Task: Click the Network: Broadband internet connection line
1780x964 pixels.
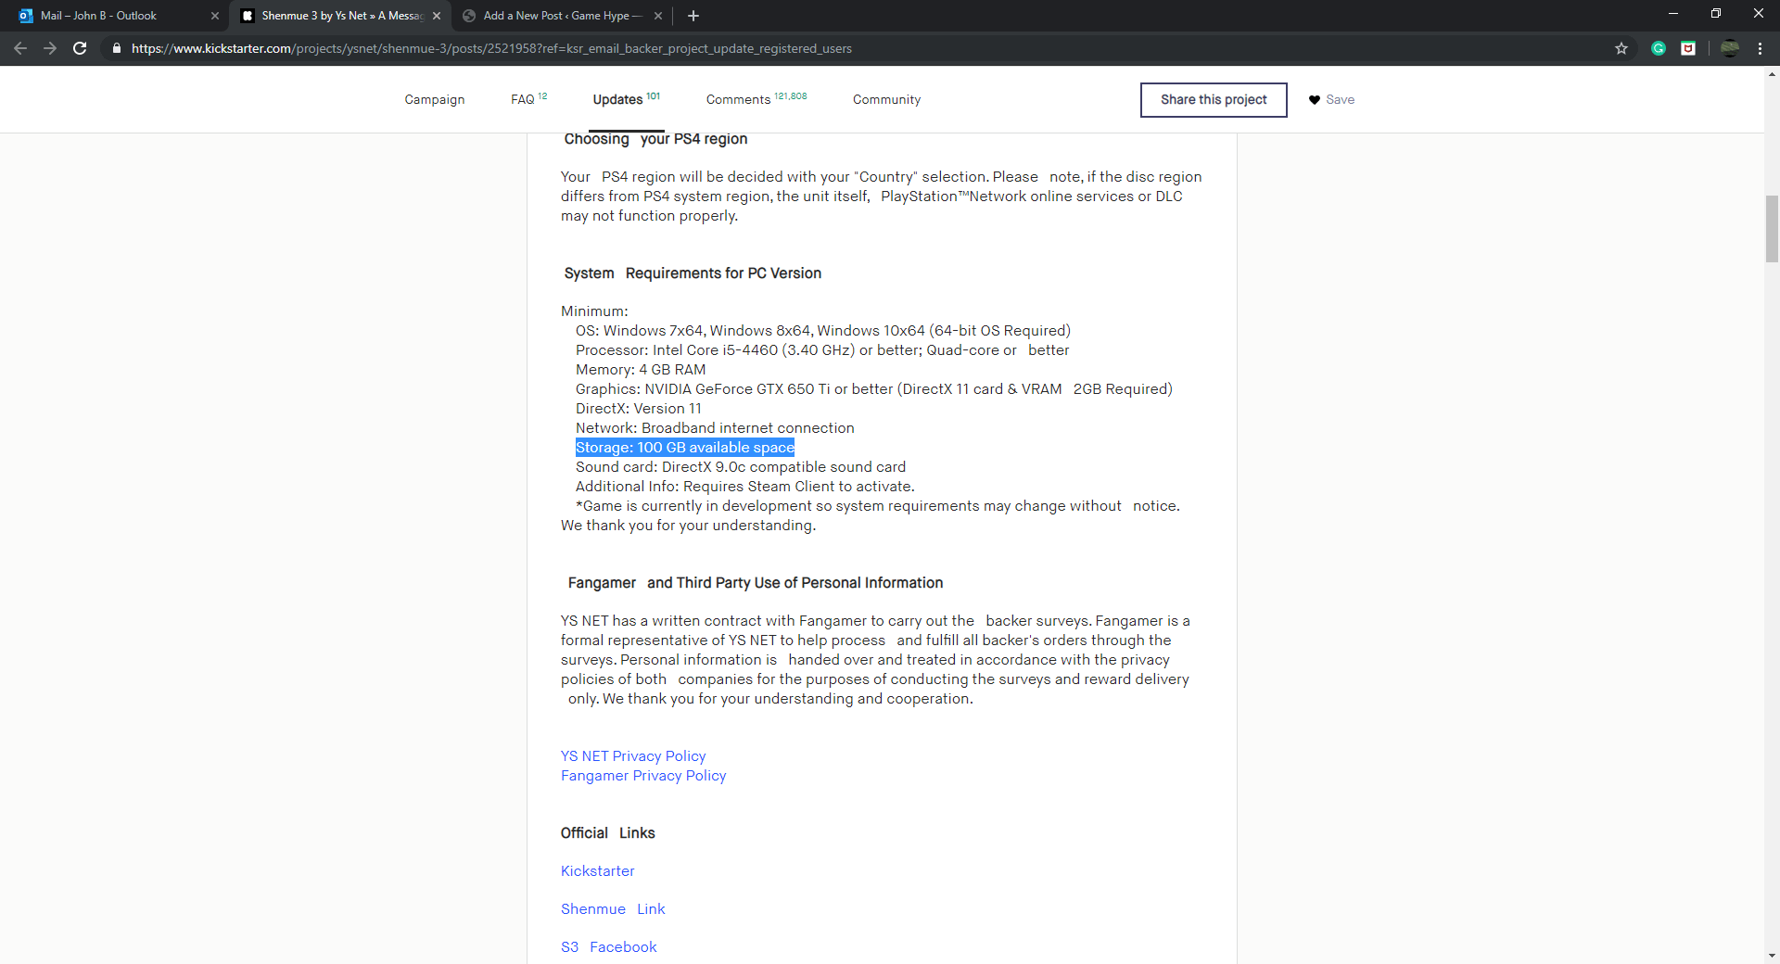Action: tap(715, 428)
